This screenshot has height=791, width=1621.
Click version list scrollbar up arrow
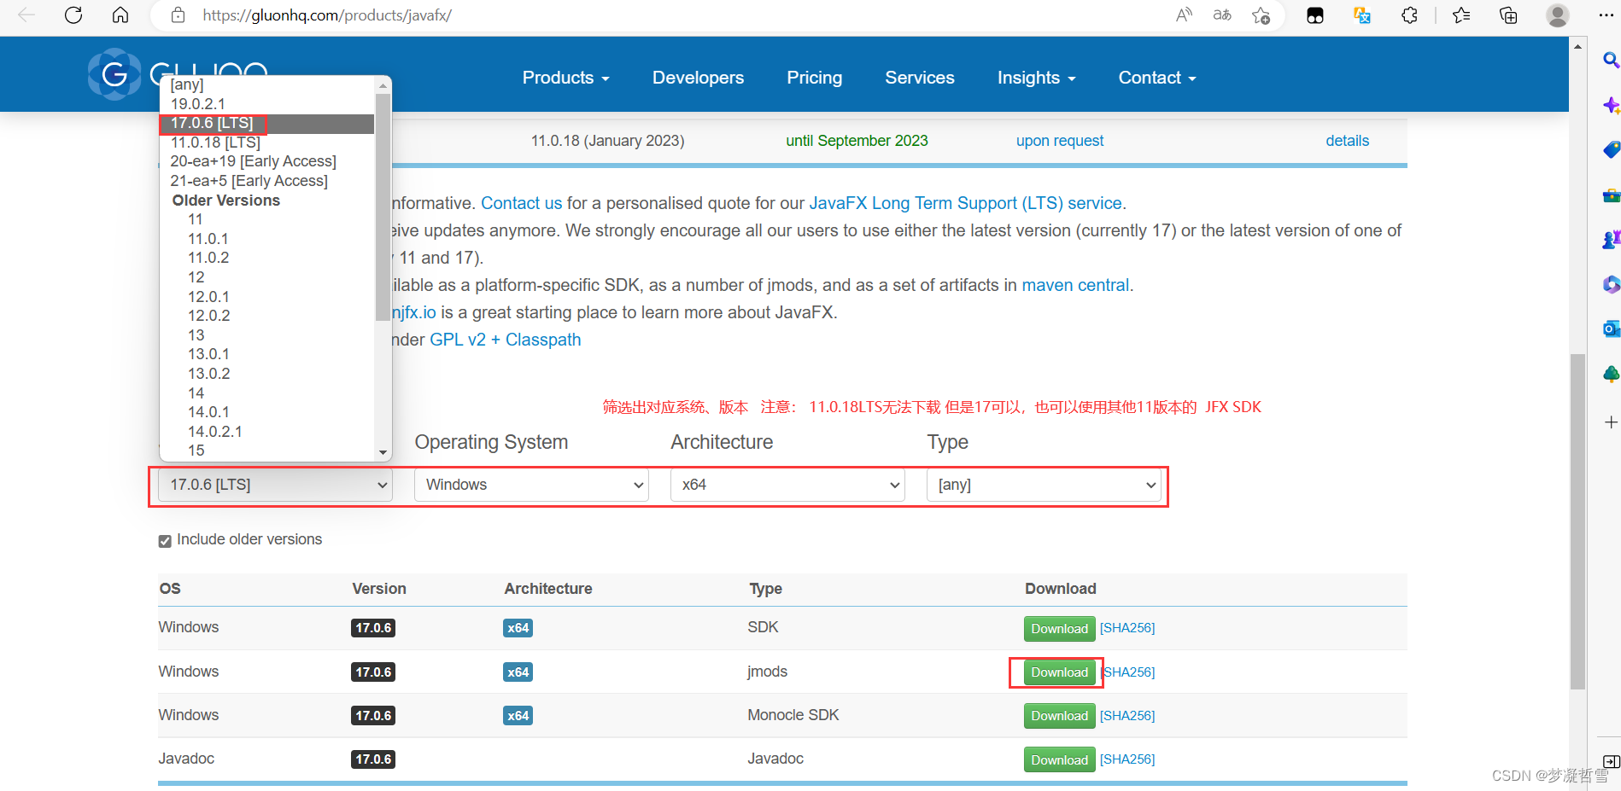tap(383, 85)
